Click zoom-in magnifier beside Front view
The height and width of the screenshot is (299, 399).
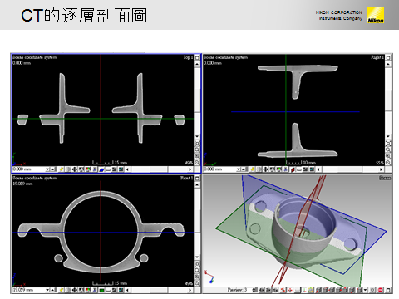point(197,277)
